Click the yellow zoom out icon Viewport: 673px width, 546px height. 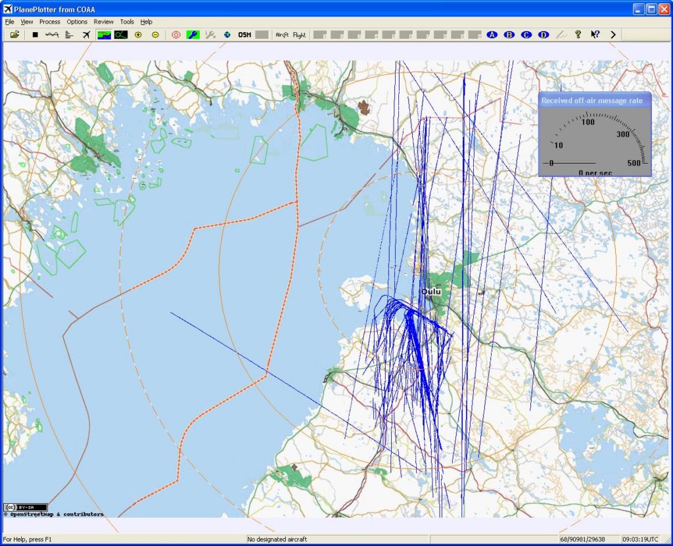pos(155,35)
